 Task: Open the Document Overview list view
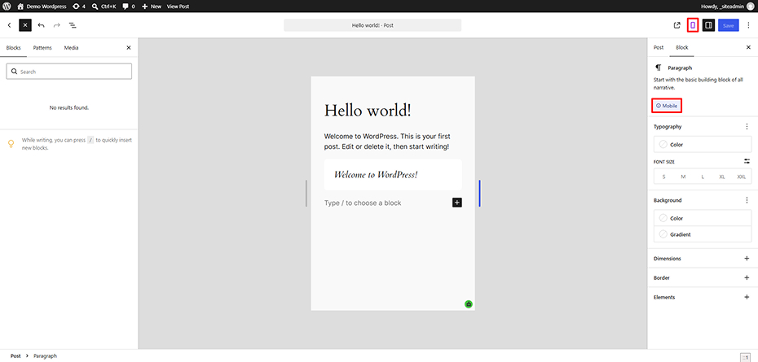click(73, 25)
